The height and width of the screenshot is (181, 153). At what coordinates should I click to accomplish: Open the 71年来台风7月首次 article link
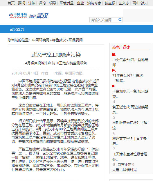pos(128,78)
